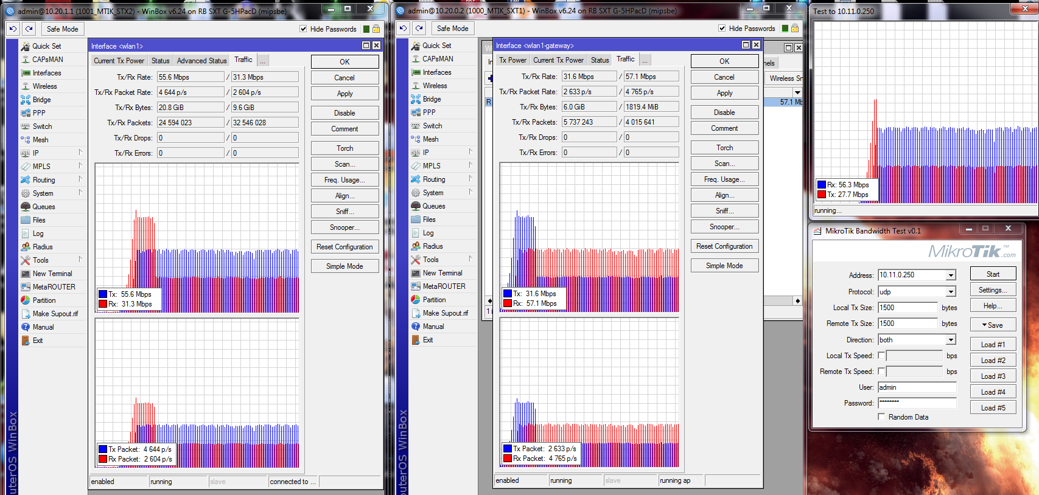Click the padlock icon in left WinBox
This screenshot has height=495, width=1039.
376,29
